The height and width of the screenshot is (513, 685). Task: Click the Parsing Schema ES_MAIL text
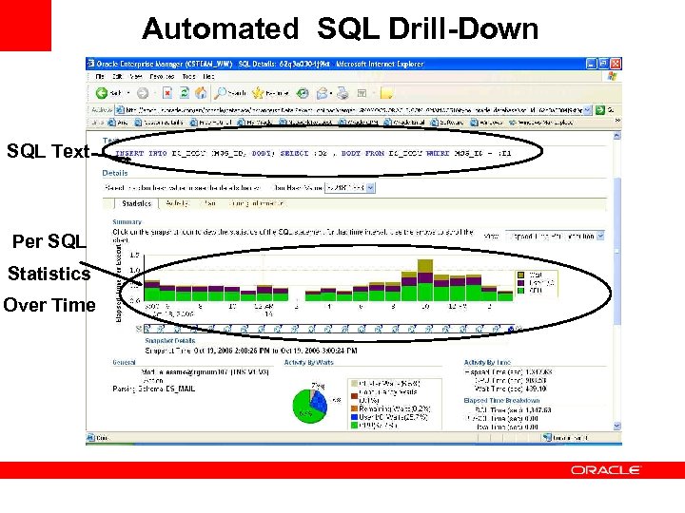click(x=154, y=389)
